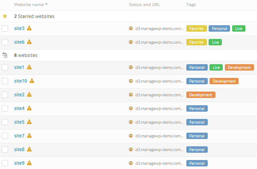
Task: Click the globe status icon in site8 row
Action: (131, 149)
